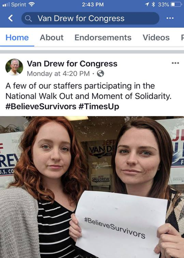Screen dimensions: 184x258
Task: Switch to the About tab
Action: pos(52,38)
